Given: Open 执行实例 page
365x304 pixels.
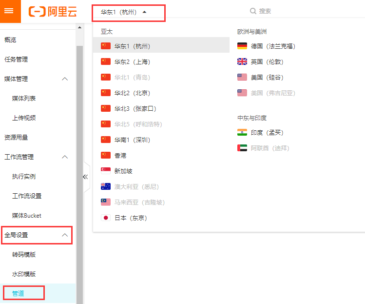Looking at the screenshot, I should 24,177.
